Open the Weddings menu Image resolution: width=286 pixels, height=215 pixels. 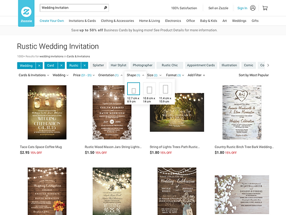click(239, 21)
